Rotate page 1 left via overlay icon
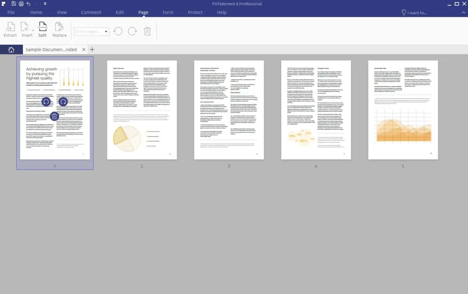Viewport: 468px width, 294px height. click(x=46, y=102)
